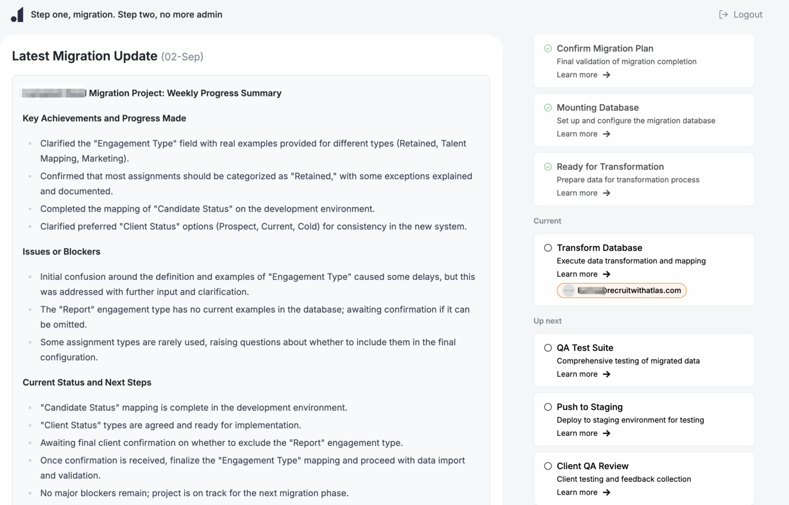Image resolution: width=789 pixels, height=505 pixels.
Task: Click the Current section header
Action: click(x=547, y=221)
